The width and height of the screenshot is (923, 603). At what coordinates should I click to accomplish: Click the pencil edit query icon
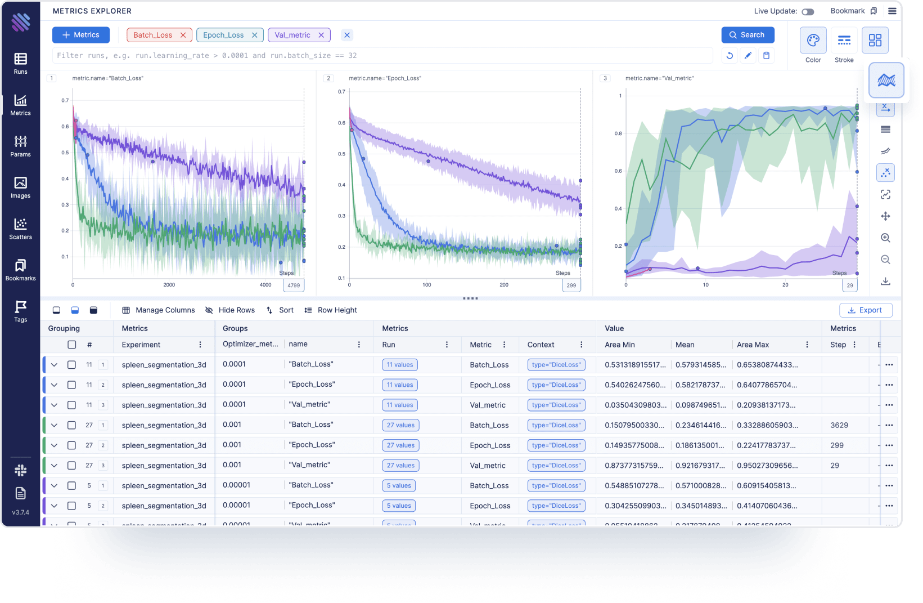tap(748, 55)
